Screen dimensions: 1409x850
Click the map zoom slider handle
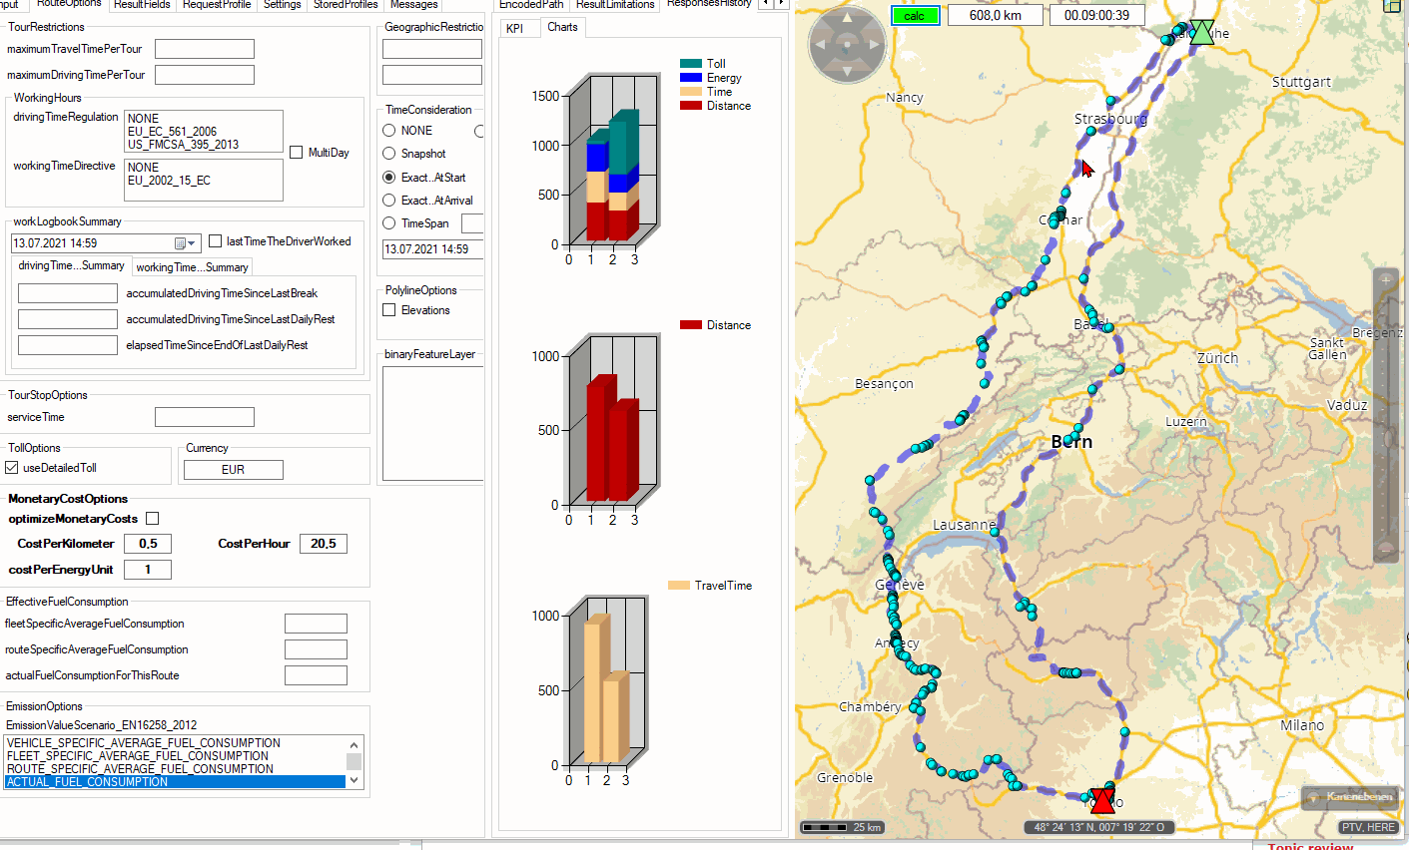coord(1386,439)
